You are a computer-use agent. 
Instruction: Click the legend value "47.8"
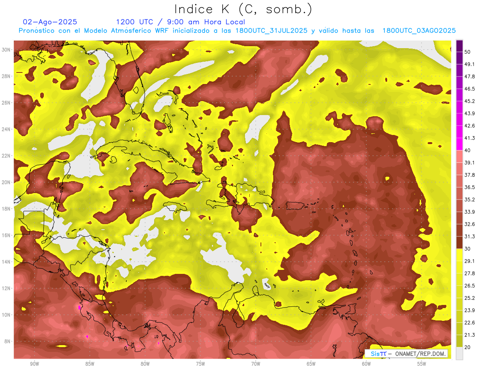pyautogui.click(x=470, y=76)
